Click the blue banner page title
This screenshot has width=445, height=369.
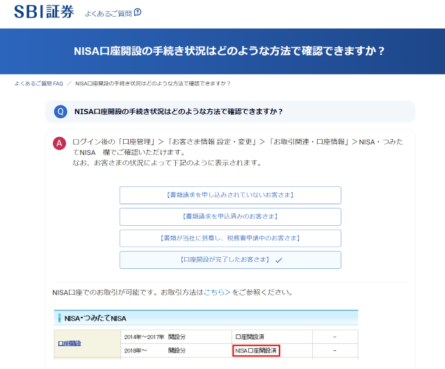[x=229, y=51]
